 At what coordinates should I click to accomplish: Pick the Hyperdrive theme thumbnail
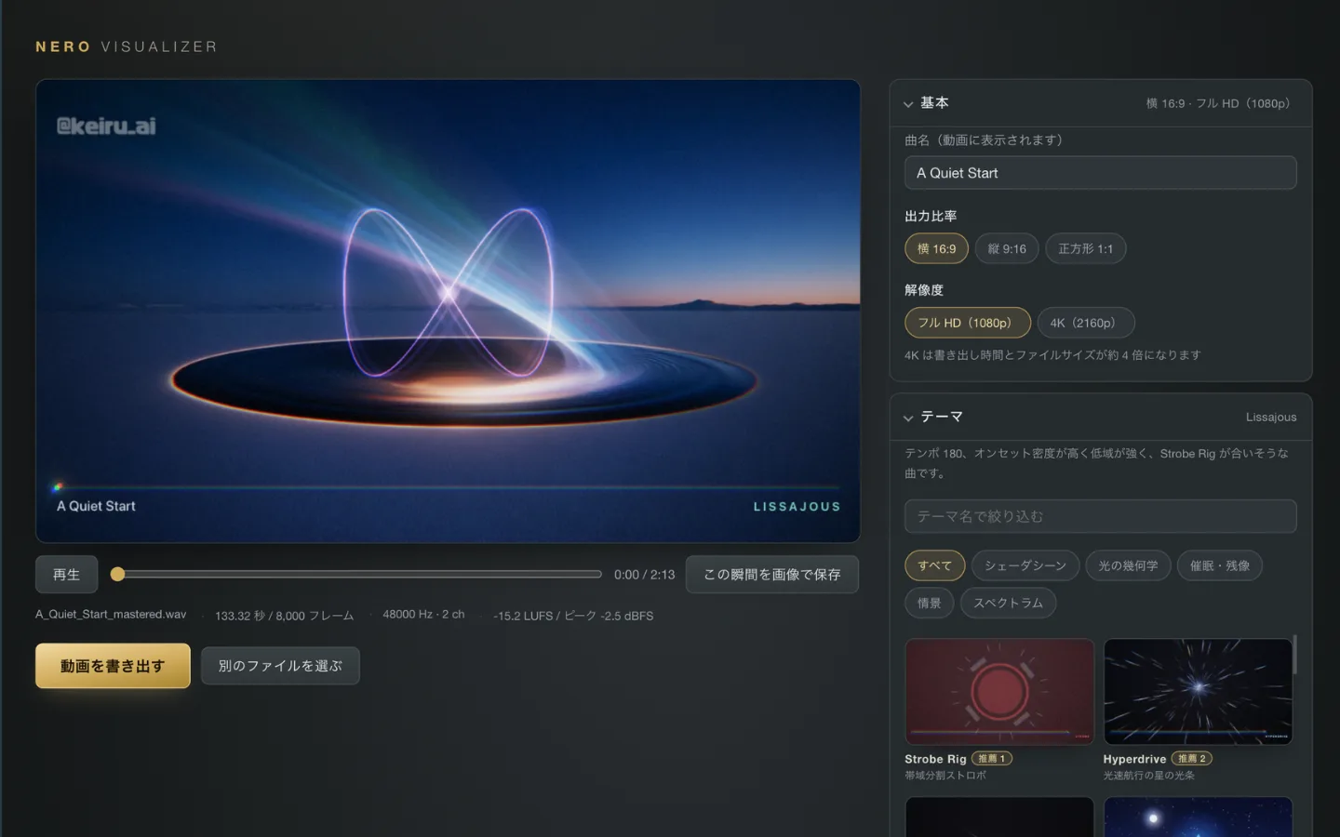(x=1198, y=691)
